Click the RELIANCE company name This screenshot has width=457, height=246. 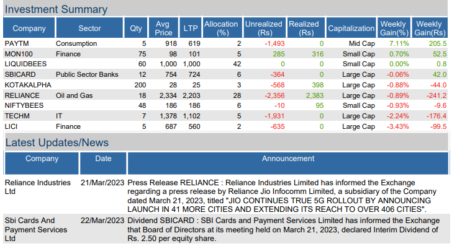pos(22,95)
